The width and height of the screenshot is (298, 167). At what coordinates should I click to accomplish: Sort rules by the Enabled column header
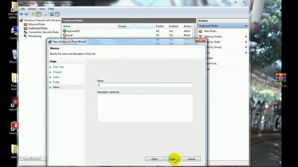click(175, 26)
